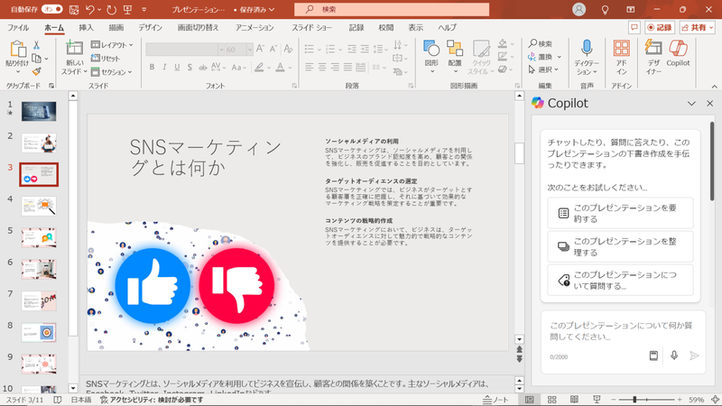
Task: Click the microphone icon in Copilot chat
Action: point(674,355)
